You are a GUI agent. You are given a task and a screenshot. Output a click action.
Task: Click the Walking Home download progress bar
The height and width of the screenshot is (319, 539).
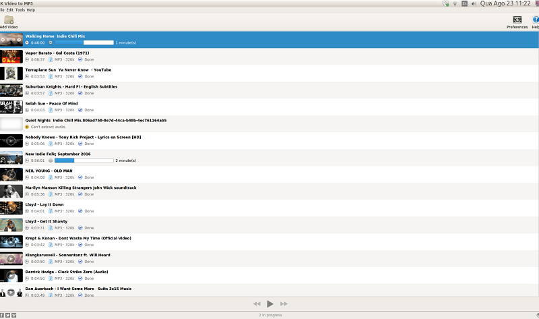pyautogui.click(x=84, y=42)
